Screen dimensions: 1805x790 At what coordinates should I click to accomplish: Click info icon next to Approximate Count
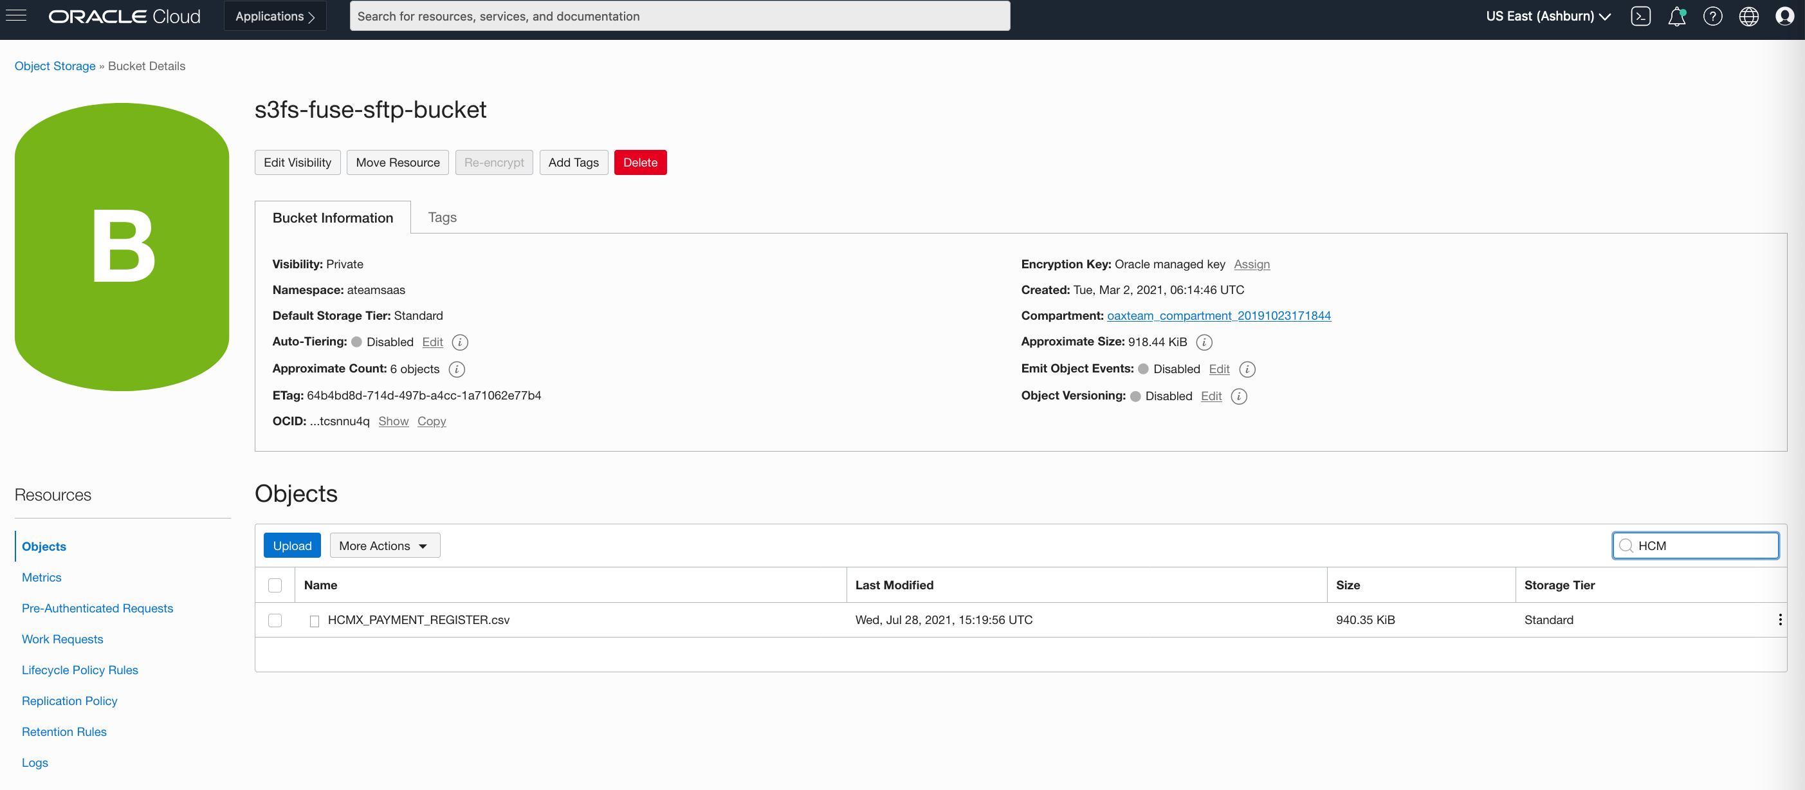457,369
